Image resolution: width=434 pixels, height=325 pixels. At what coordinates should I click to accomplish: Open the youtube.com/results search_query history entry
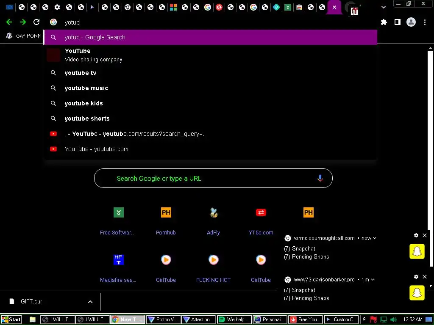click(211, 134)
